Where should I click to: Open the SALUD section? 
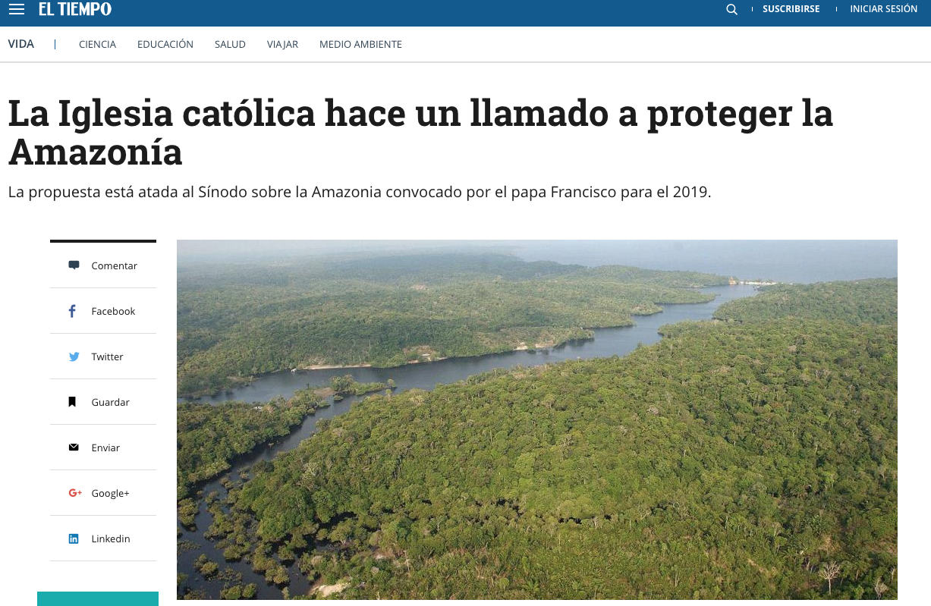[x=230, y=44]
